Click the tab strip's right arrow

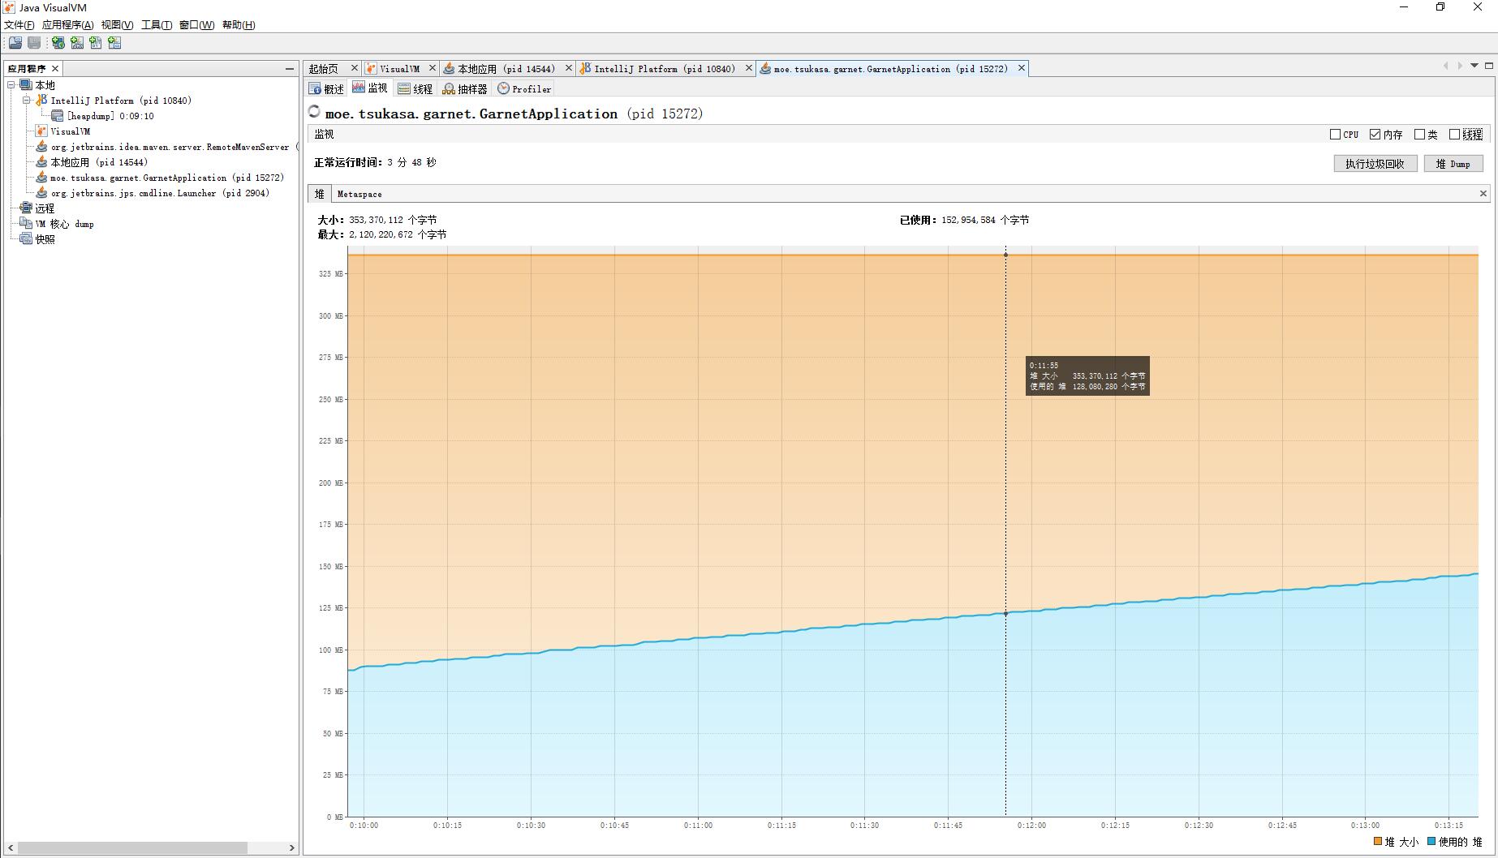pos(1460,66)
